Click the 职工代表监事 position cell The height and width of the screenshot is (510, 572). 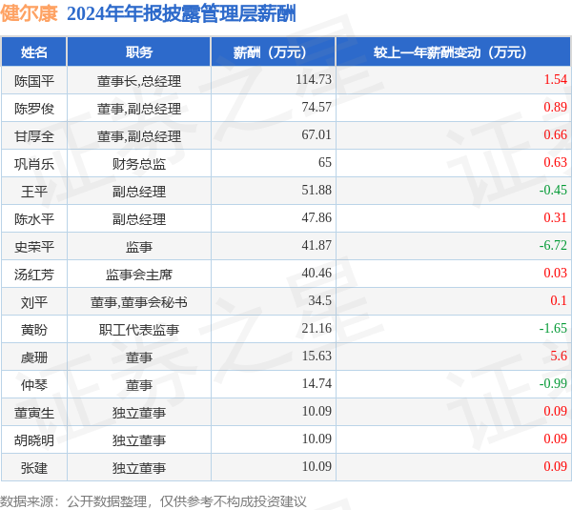click(x=139, y=330)
